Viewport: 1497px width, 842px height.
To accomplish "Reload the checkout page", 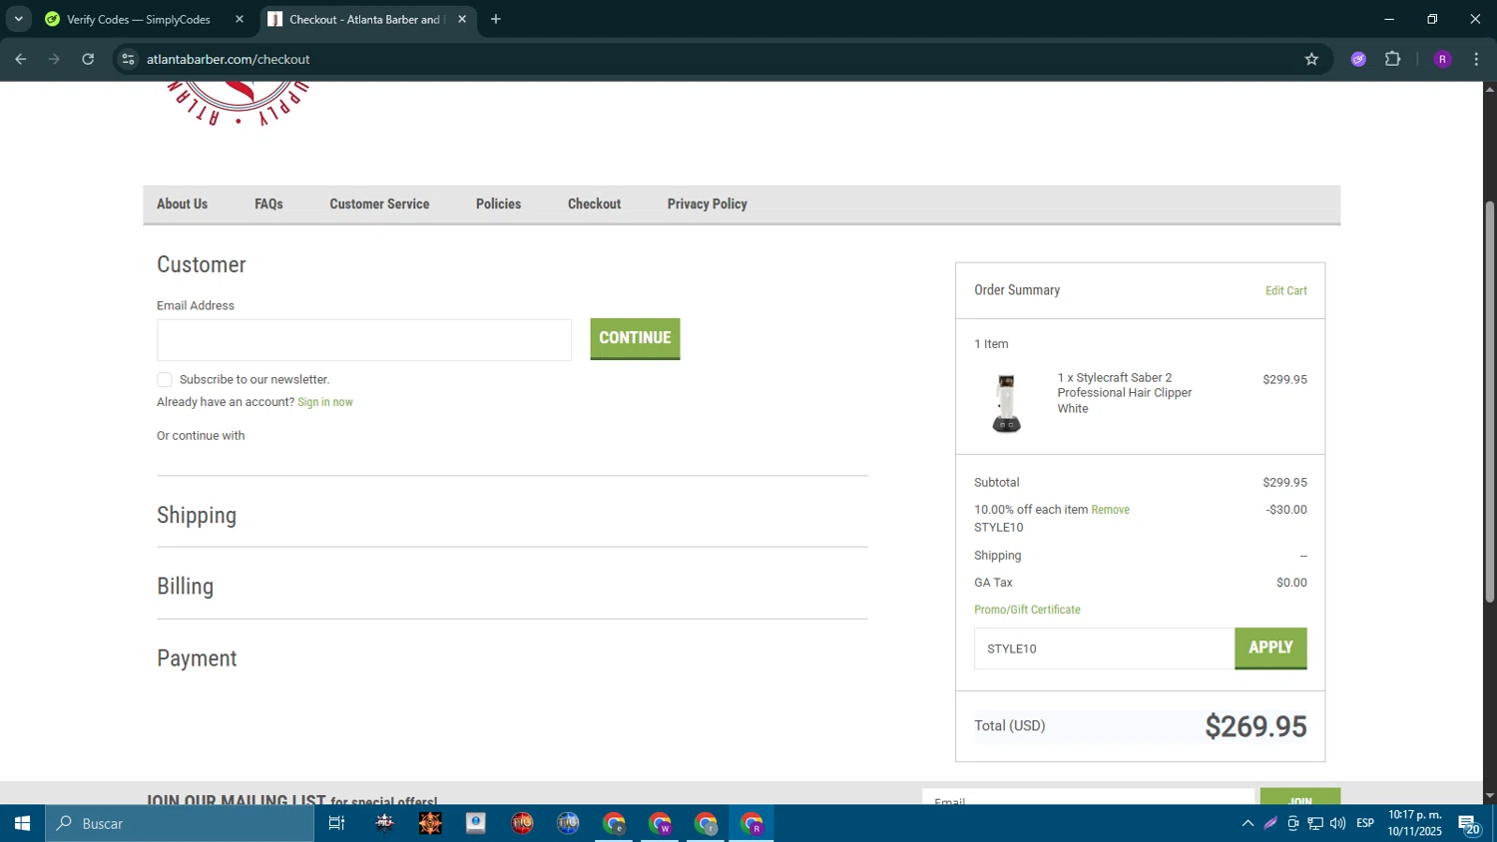I will [88, 59].
